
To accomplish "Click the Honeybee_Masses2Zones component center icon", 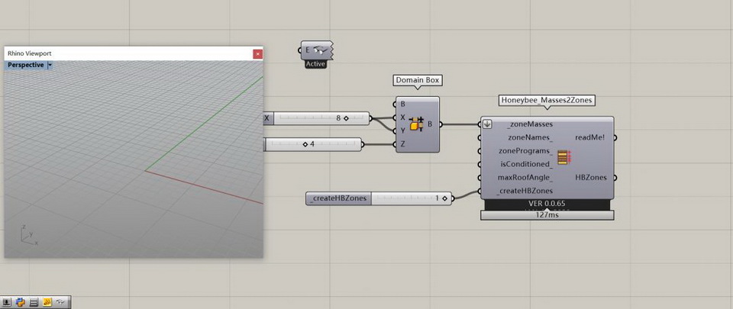I will click(x=563, y=157).
